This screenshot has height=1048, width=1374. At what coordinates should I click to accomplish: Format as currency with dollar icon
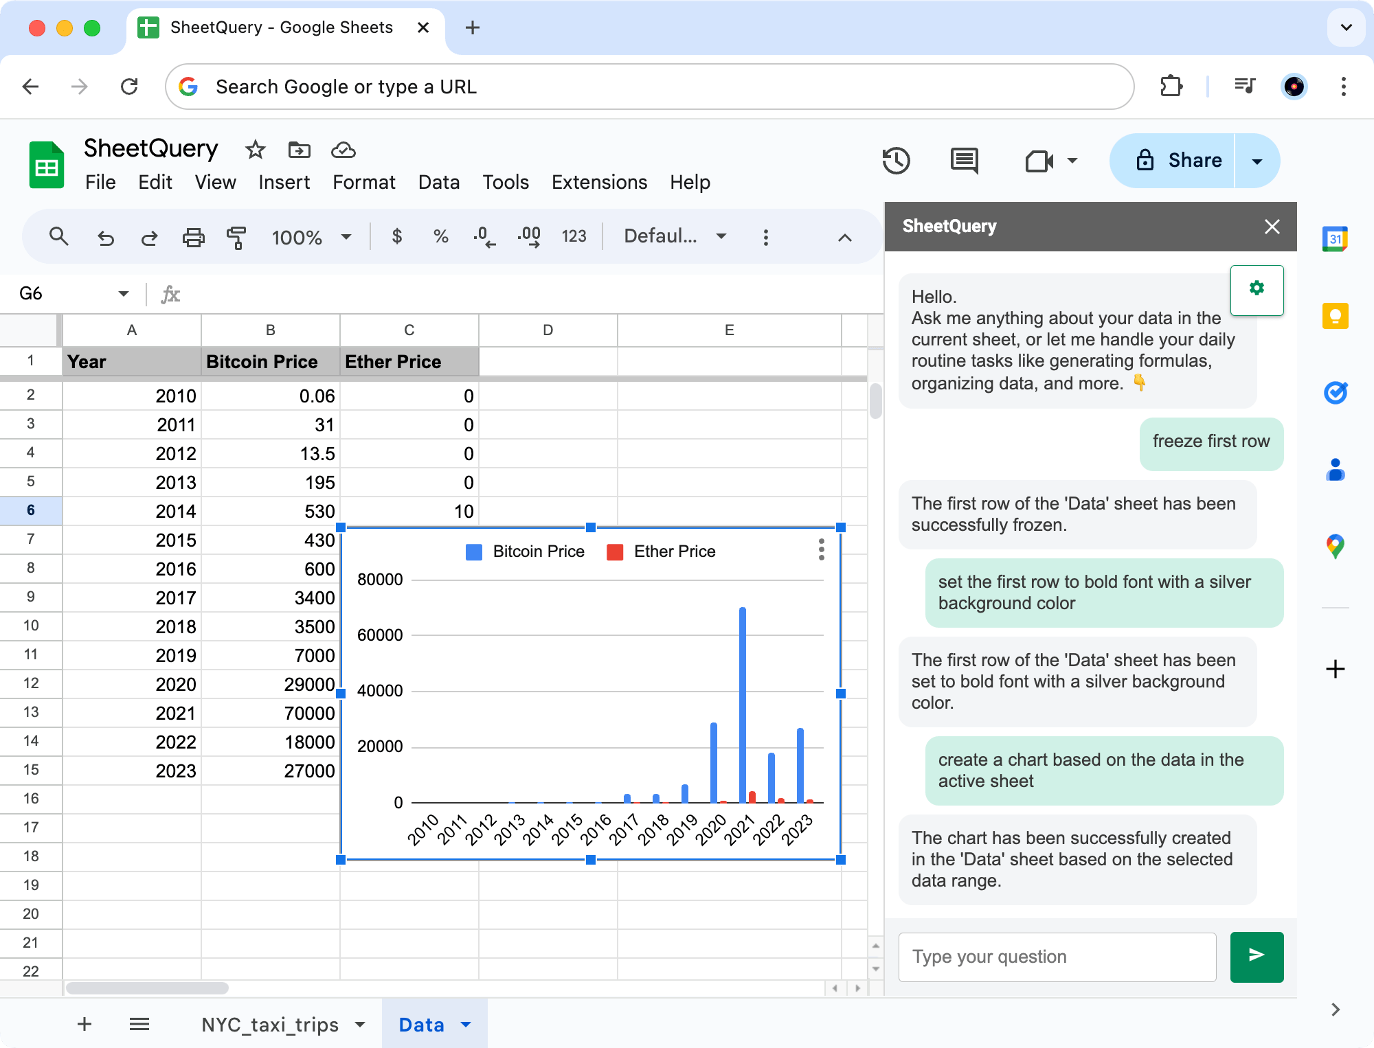click(x=396, y=237)
